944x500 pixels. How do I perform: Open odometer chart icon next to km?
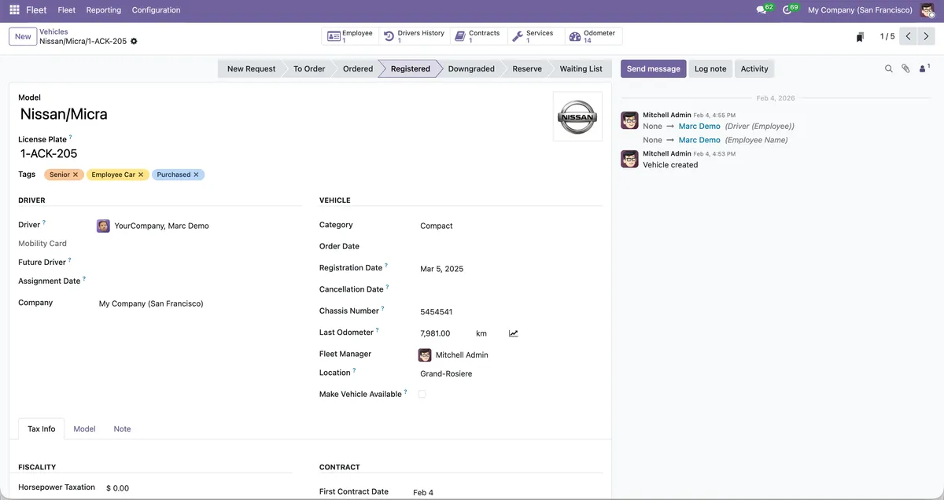coord(514,333)
